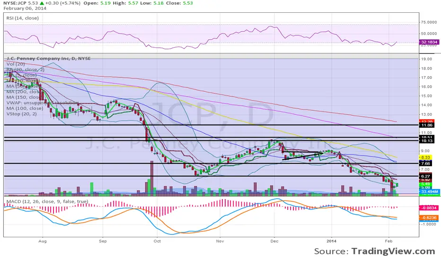Click the MA (100, close) legend entry
The image size is (441, 260).
[24, 108]
